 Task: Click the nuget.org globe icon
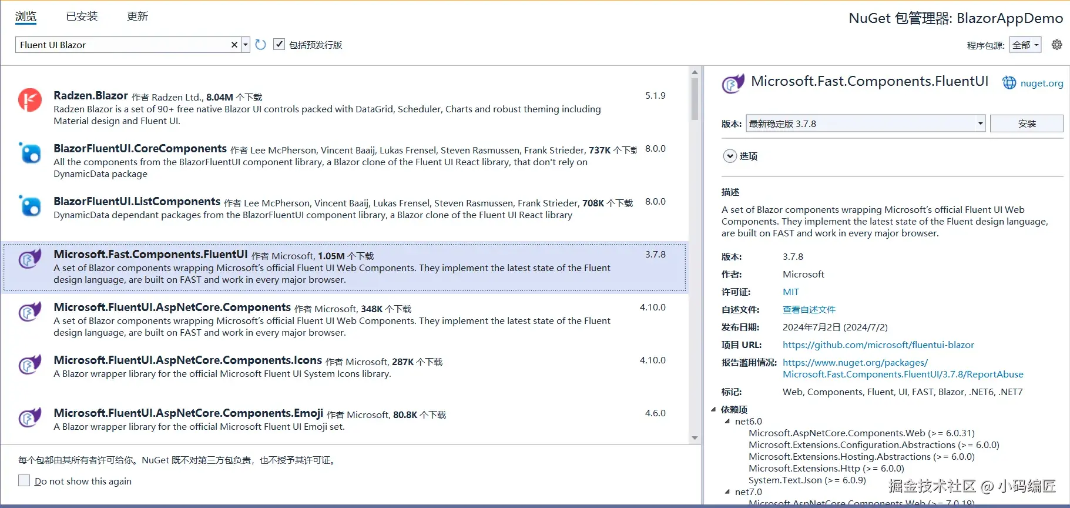[x=1009, y=83]
